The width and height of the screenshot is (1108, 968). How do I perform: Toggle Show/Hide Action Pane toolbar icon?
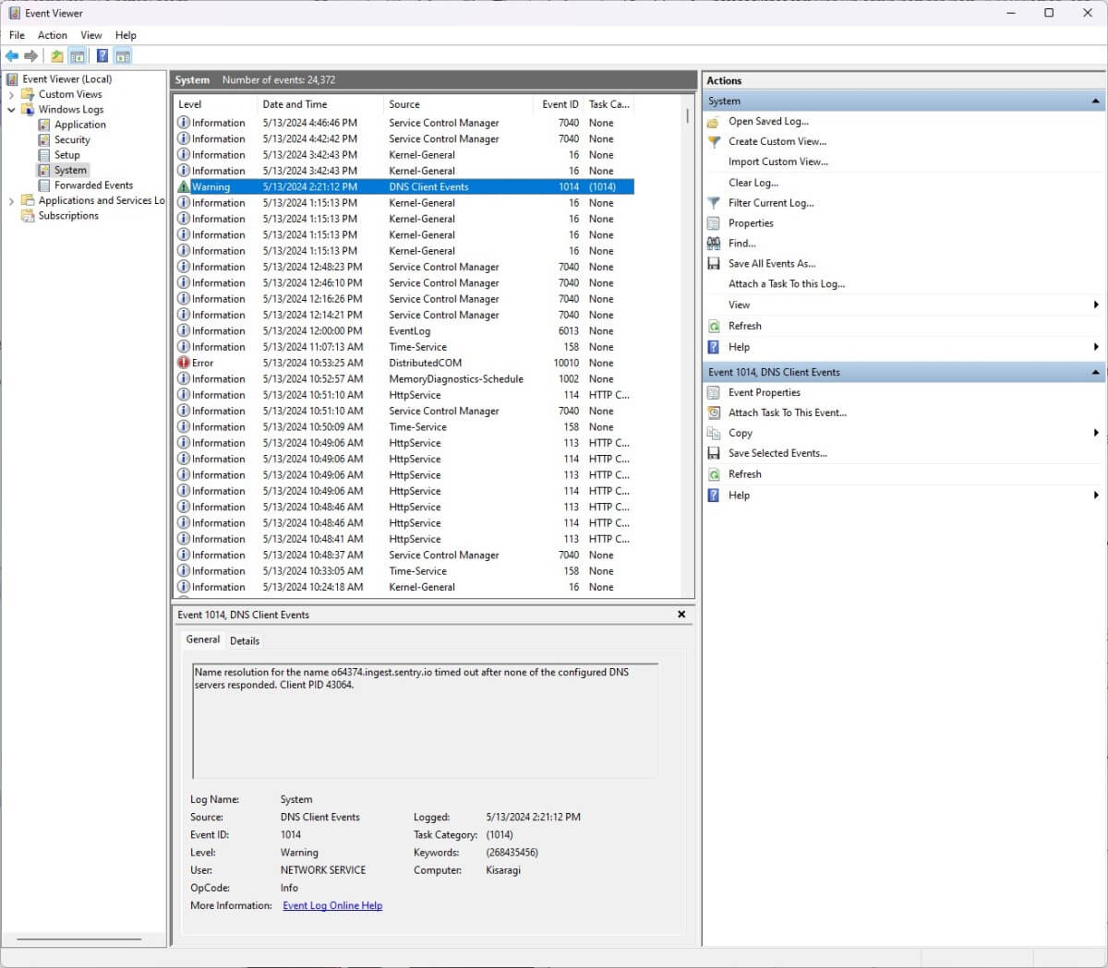[x=123, y=56]
